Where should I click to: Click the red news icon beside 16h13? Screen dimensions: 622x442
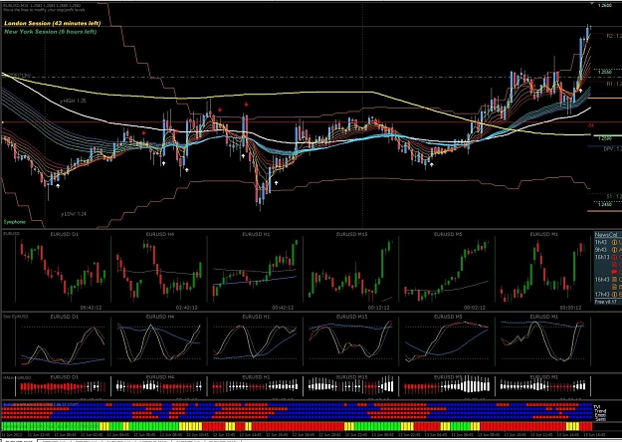coord(615,257)
